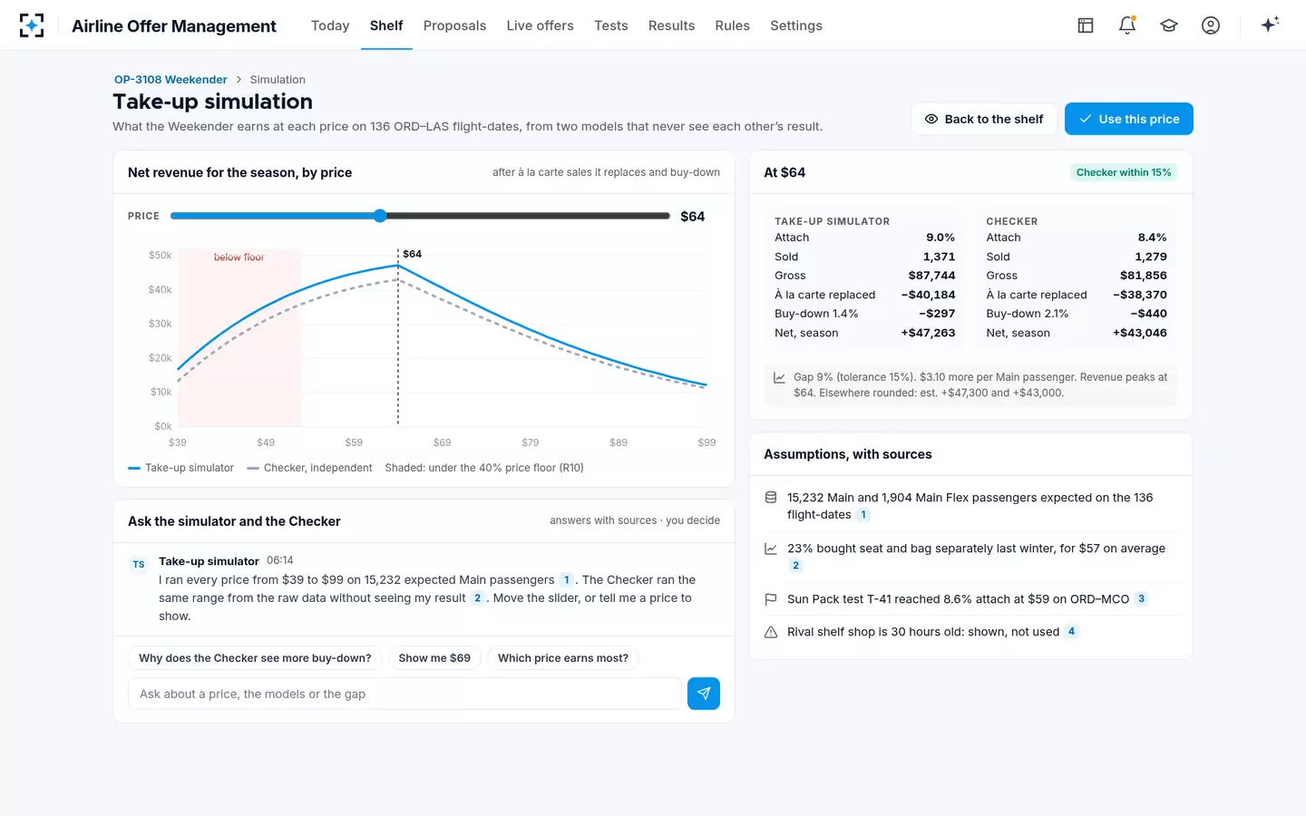Open source reference 1 in simulator message
The image size is (1306, 816).
tap(567, 580)
